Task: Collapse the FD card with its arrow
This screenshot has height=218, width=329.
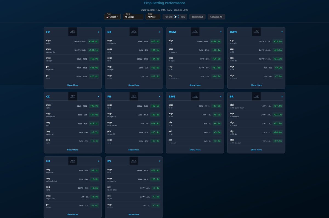Action: coord(98,32)
